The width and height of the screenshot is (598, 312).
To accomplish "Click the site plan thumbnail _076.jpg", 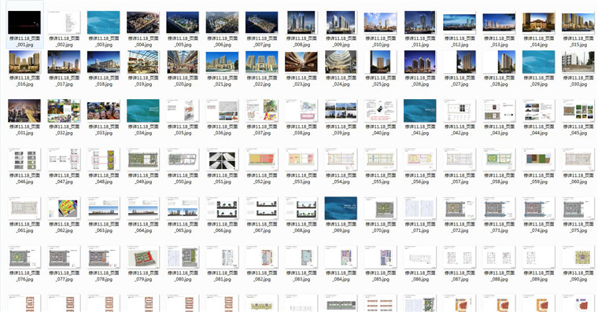I will point(24,257).
